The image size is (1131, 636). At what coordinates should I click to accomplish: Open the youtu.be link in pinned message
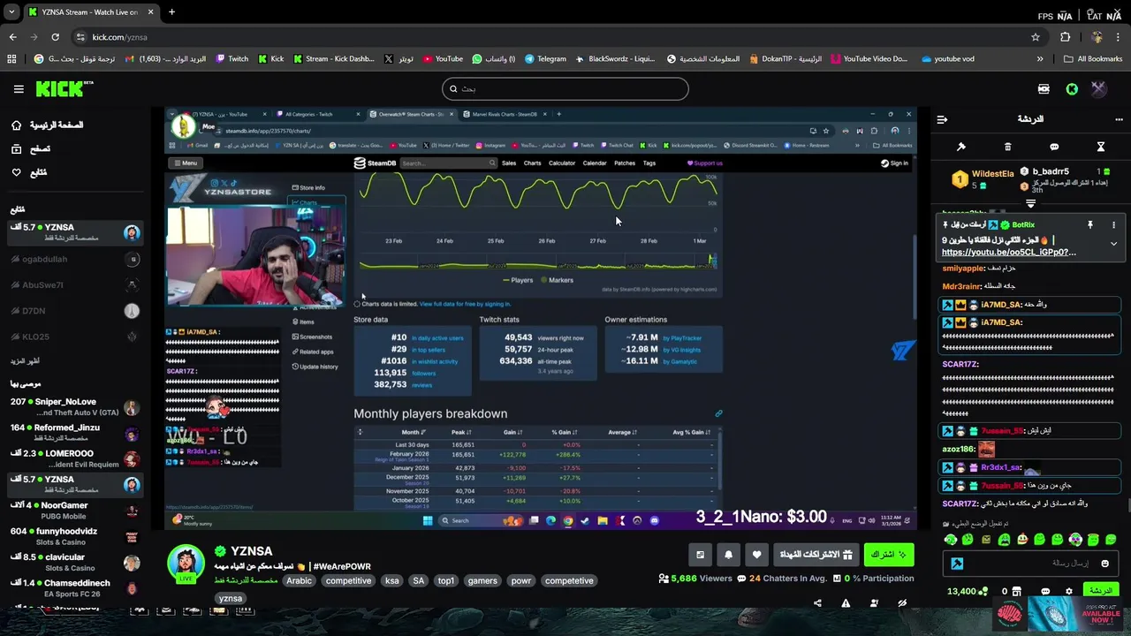coord(1008,252)
